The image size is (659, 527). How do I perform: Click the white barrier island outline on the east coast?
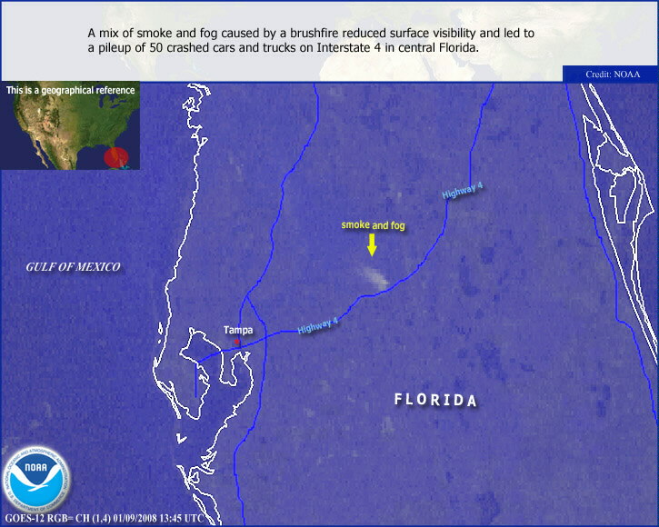coord(620,182)
